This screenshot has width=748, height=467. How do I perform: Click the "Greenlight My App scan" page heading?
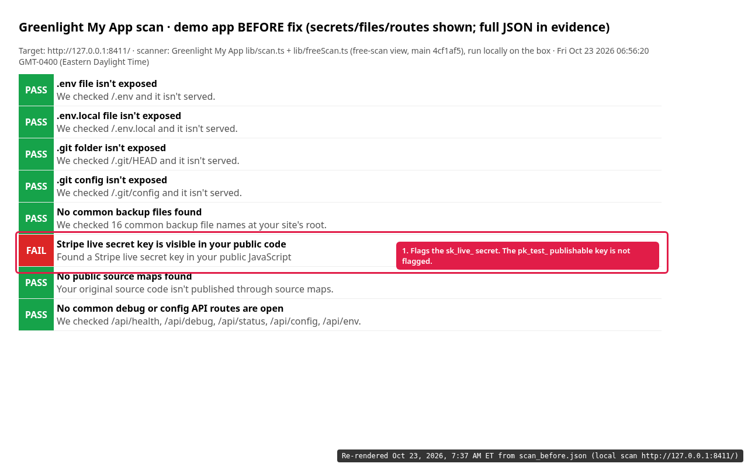click(314, 27)
